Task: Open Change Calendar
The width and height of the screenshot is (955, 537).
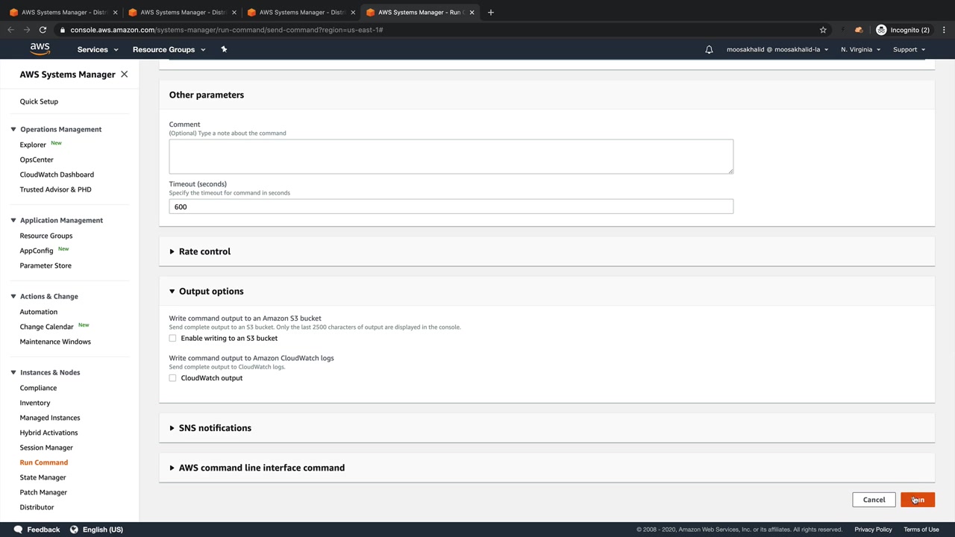Action: [x=47, y=327]
